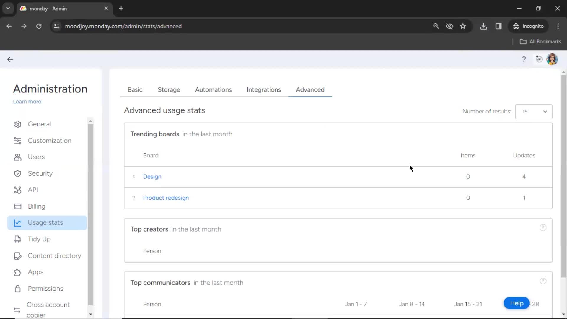Click the Security sidebar icon
This screenshot has height=319, width=567.
pos(17,173)
